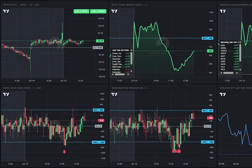252x168 pixels.
Task: Click left arrow under NASDAQ 100 Top table
Action: [221, 73]
